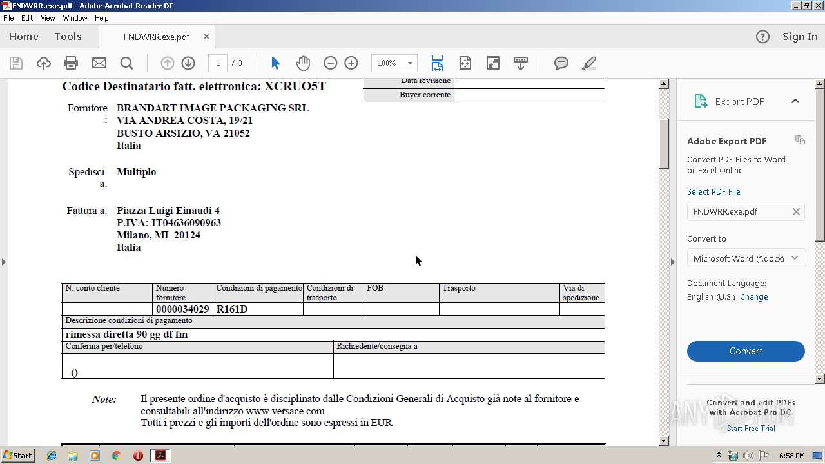
Task: Switch to the Tools tab
Action: pyautogui.click(x=68, y=37)
